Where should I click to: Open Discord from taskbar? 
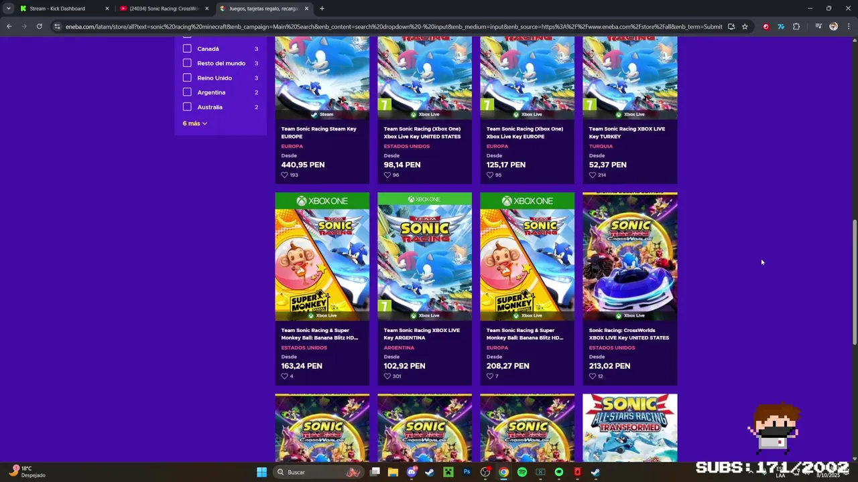click(412, 472)
